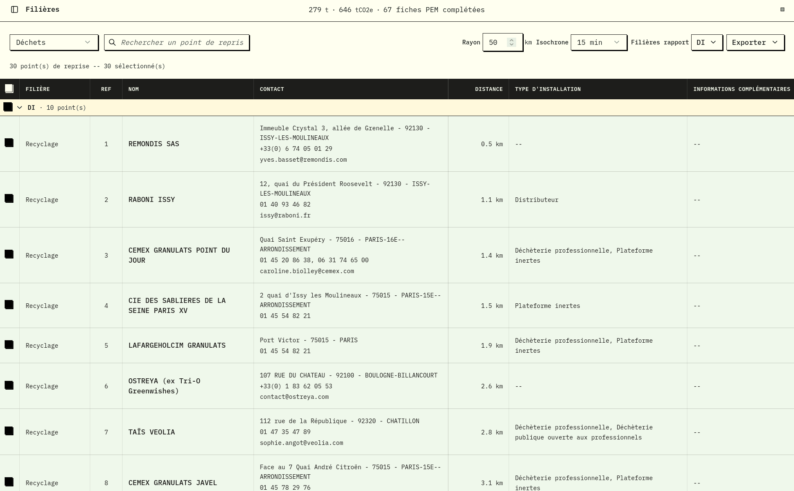Click the name REMONDIS SAS
Image resolution: width=794 pixels, height=491 pixels.
point(154,144)
